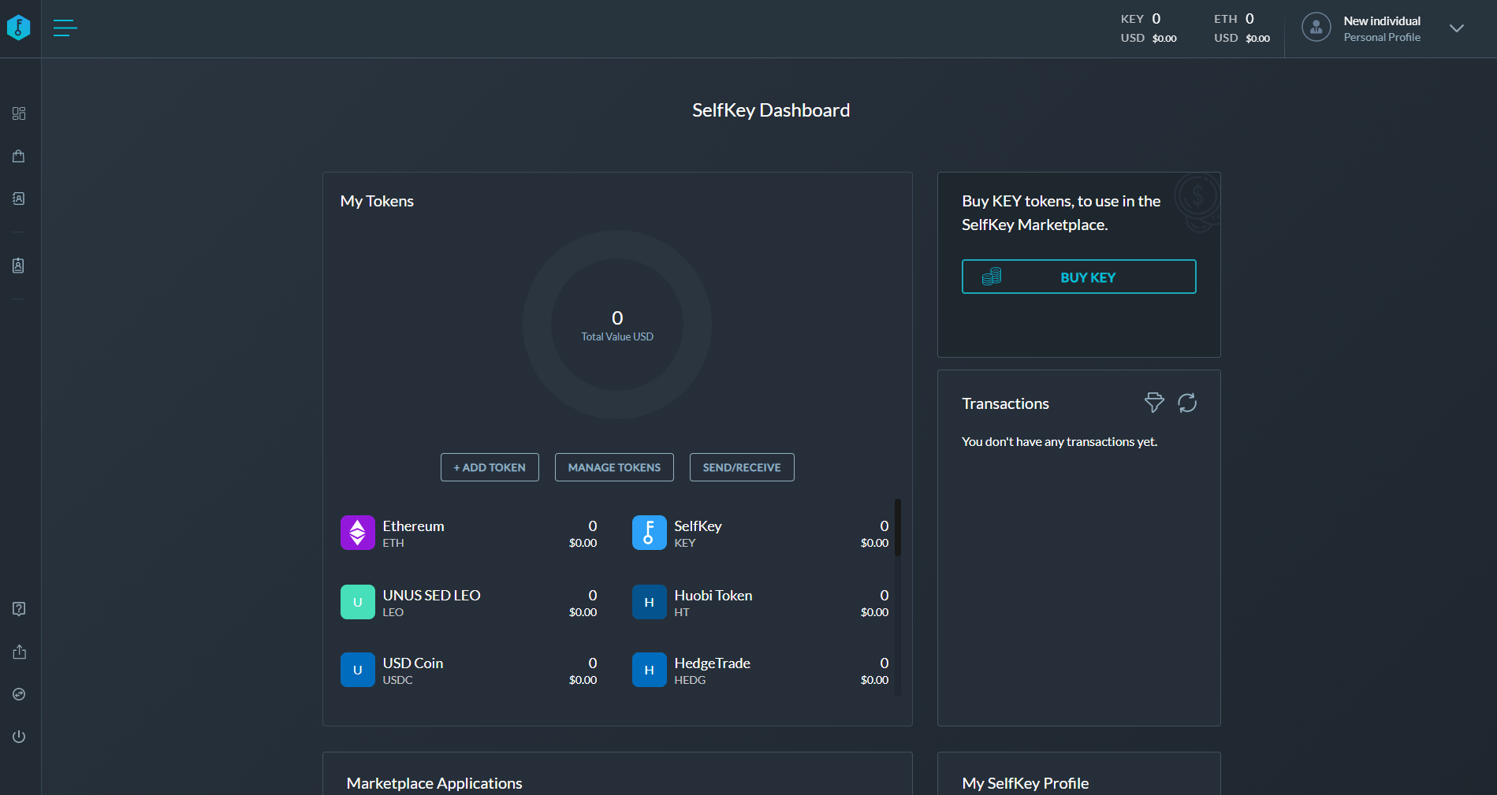Viewport: 1497px width, 795px height.
Task: Click the HEDG ticker label
Action: coord(690,680)
